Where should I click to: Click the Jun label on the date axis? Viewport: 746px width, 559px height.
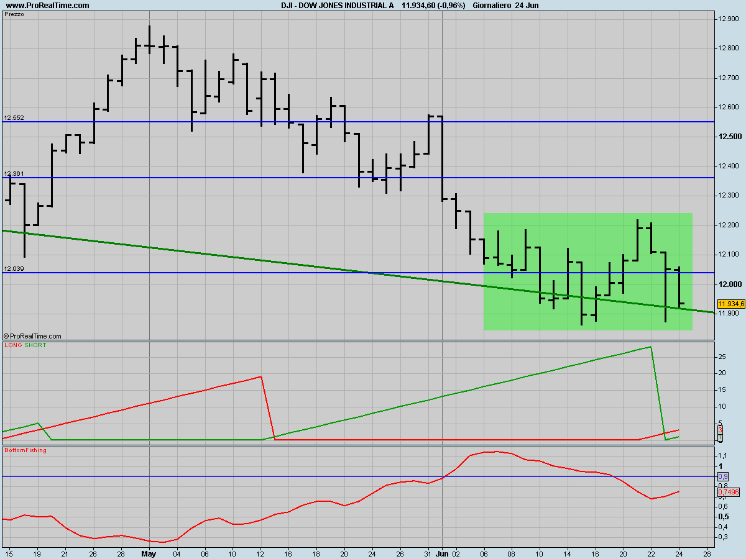coord(442,553)
